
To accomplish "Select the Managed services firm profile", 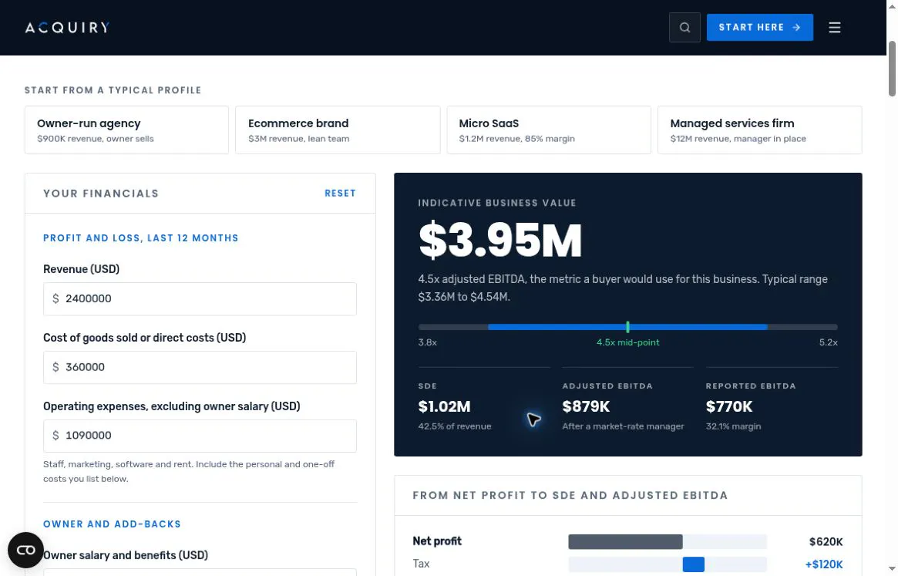I will point(759,130).
